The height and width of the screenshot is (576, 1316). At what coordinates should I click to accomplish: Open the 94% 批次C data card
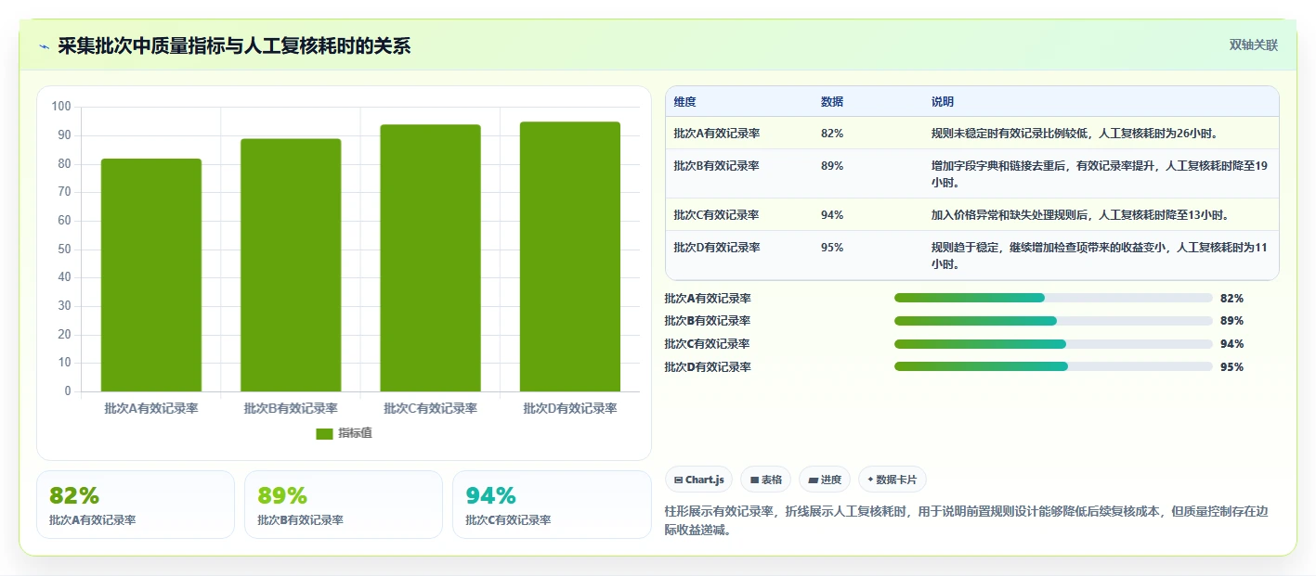coord(552,505)
